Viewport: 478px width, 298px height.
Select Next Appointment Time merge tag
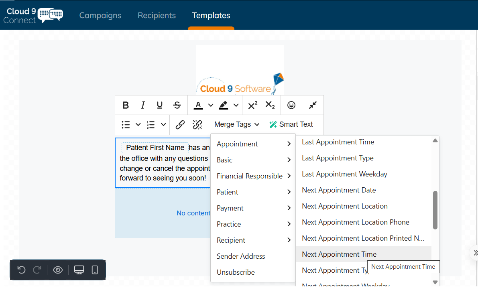(x=339, y=254)
